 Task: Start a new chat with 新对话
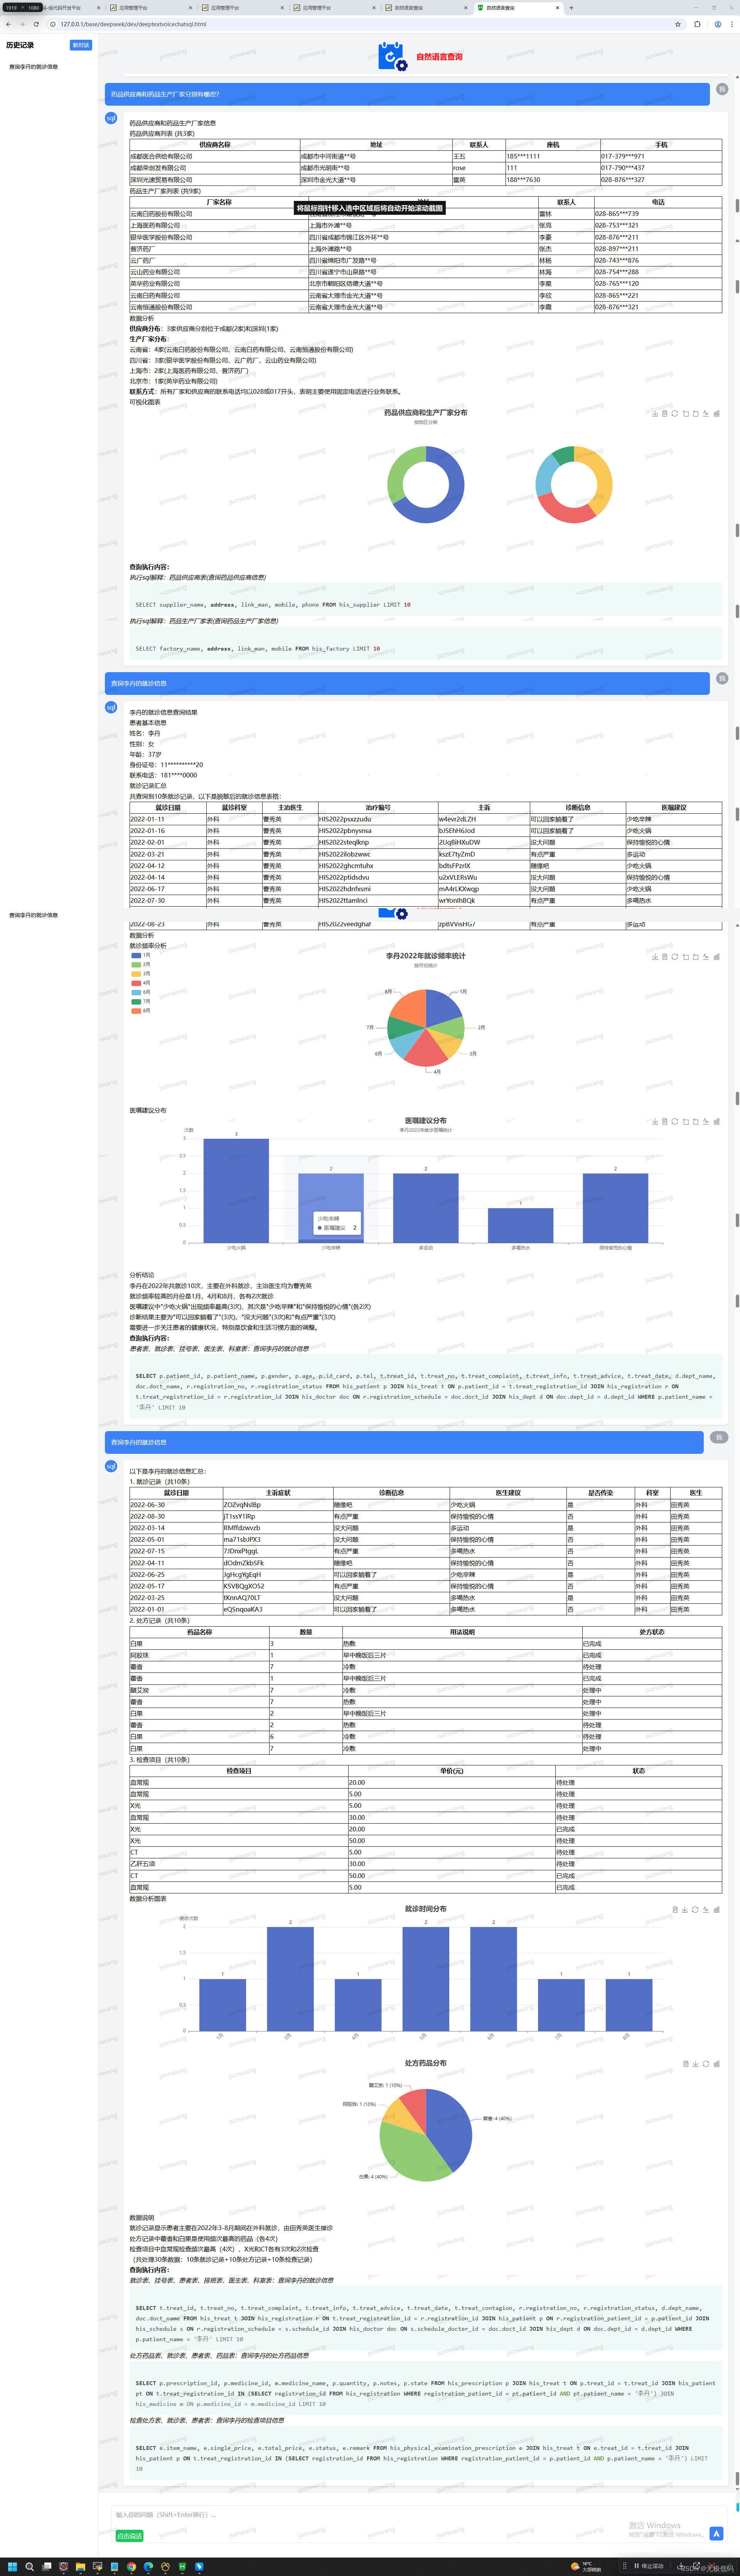[80, 45]
